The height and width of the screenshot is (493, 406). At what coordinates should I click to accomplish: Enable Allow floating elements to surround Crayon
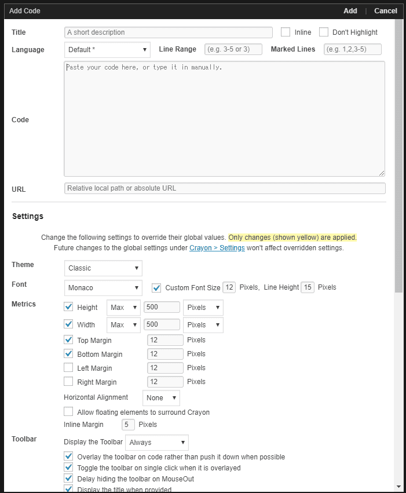click(x=68, y=411)
